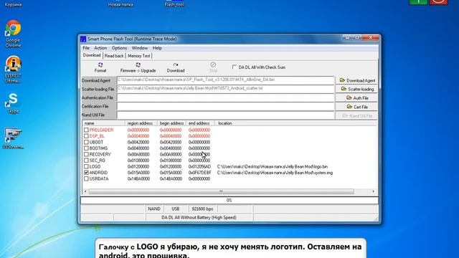
Task: Check the DSP_BL partition box
Action: pos(86,136)
